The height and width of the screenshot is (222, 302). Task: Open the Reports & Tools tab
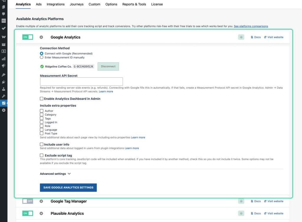134,4
